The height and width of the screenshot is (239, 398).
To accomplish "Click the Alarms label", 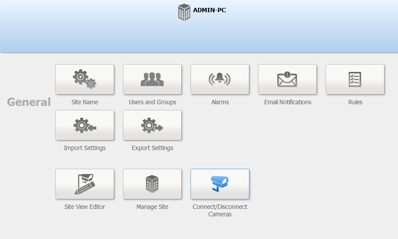I will [220, 102].
